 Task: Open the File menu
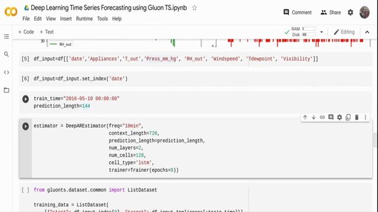coord(26,19)
